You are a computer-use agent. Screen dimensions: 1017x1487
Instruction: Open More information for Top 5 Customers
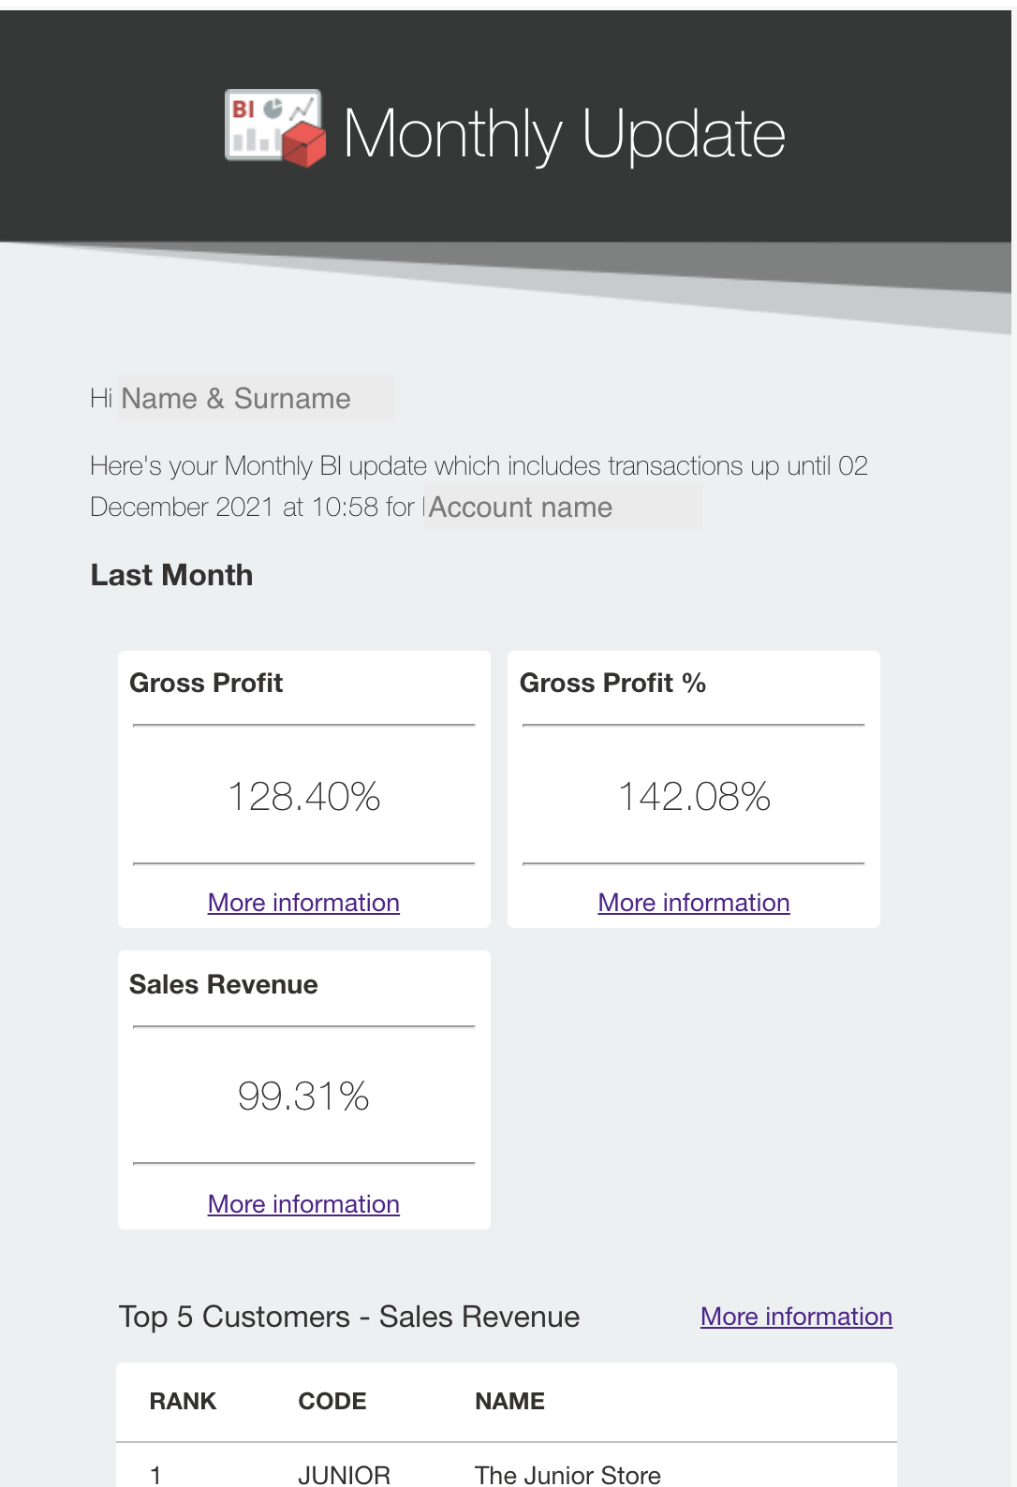pyautogui.click(x=796, y=1317)
